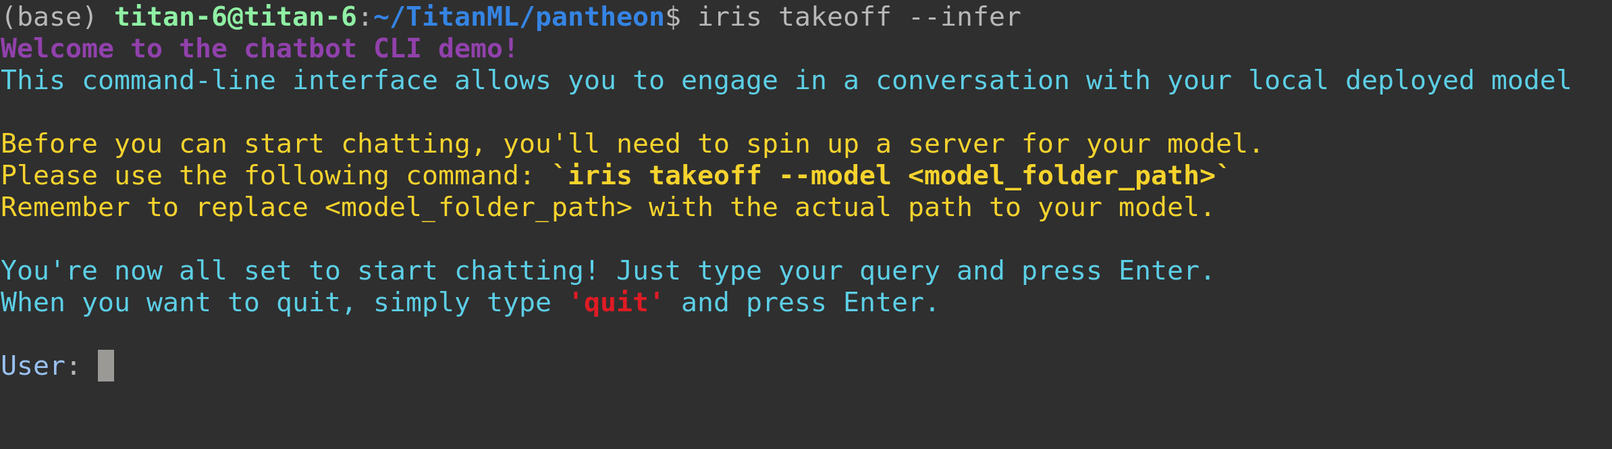Click the purple "Welcome to the chatbot CLI demo!" heading
This screenshot has width=1612, height=449.
[259, 49]
